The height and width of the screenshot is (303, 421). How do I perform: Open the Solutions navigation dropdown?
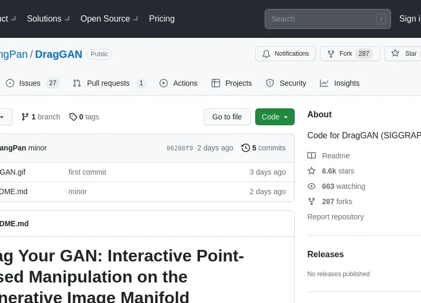(47, 18)
